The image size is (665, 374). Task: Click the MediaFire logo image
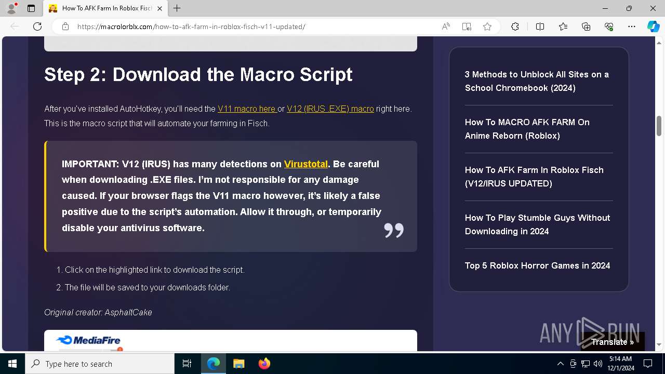point(88,340)
